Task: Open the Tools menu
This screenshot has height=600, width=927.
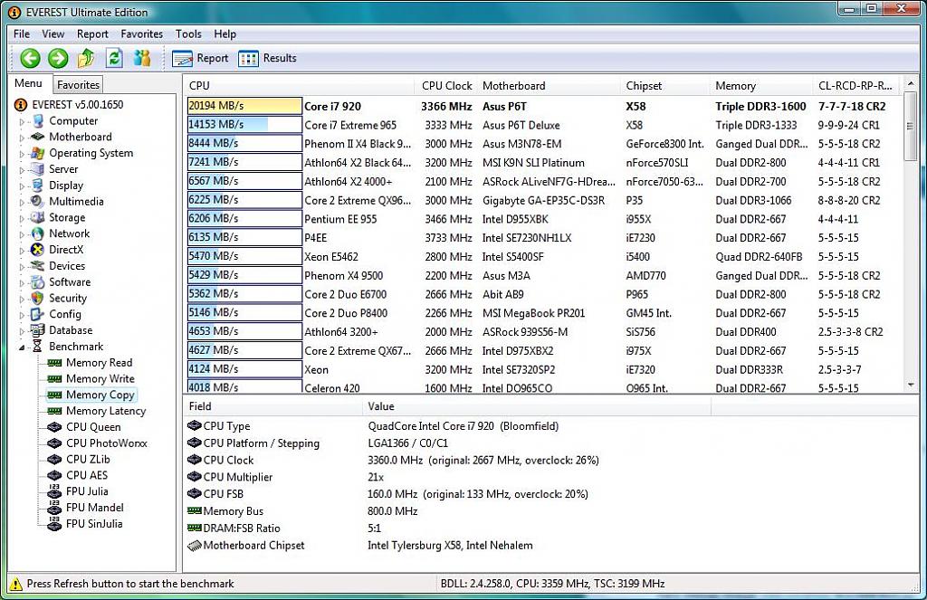Action: click(188, 33)
